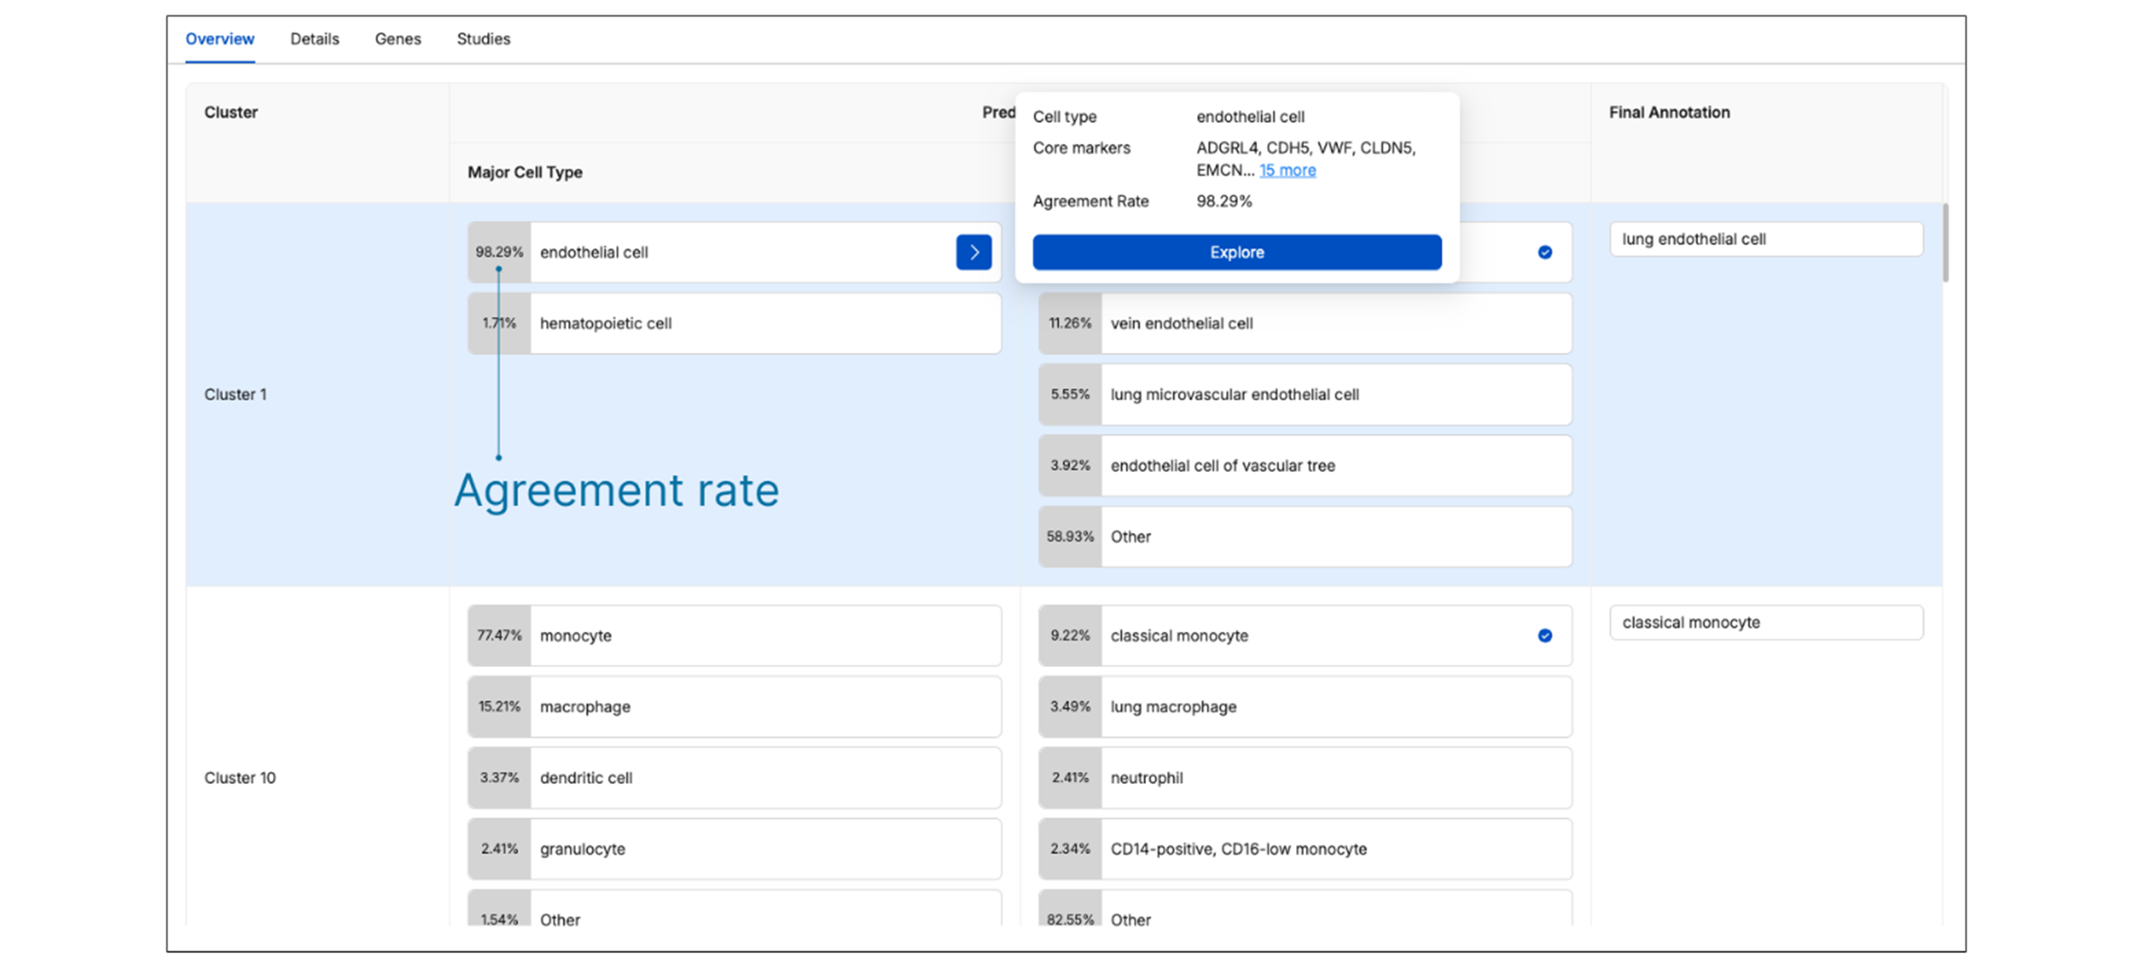
Task: Open the '15 more' core markers link
Action: [1287, 170]
